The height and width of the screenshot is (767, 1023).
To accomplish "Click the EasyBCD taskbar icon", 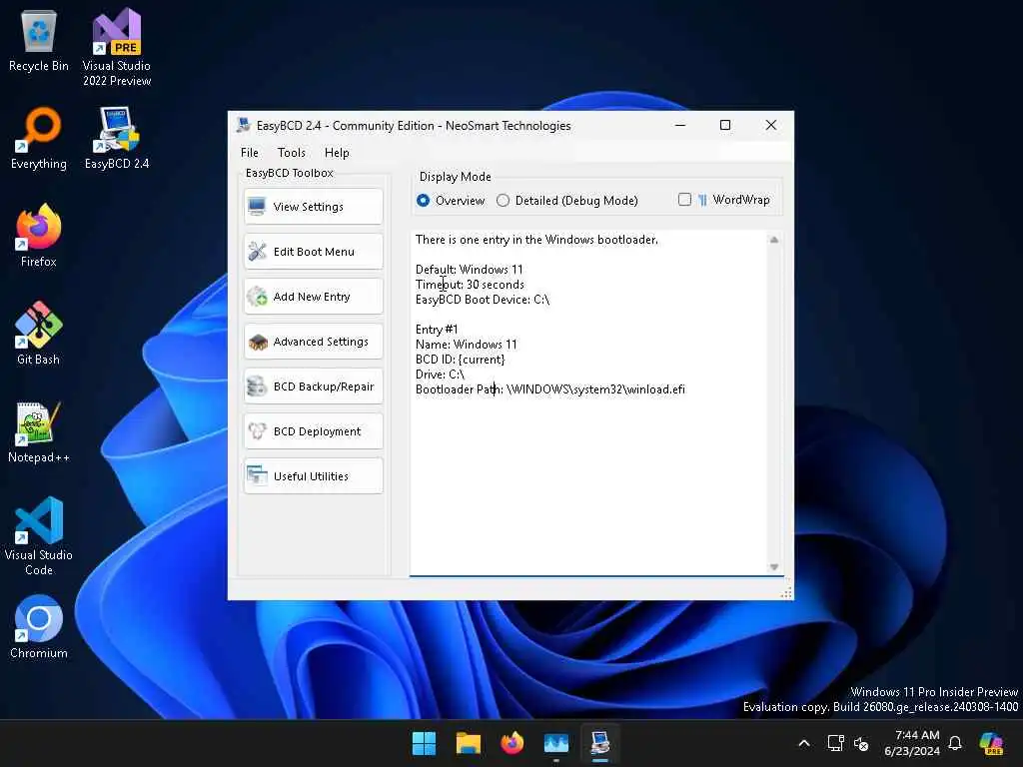I will [x=600, y=743].
